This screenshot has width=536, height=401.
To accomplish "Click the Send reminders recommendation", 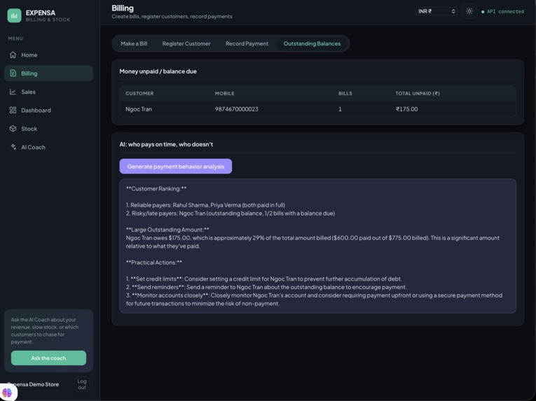I will pos(266,287).
